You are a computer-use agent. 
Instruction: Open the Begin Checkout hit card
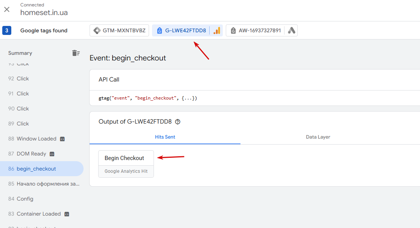pos(126,164)
